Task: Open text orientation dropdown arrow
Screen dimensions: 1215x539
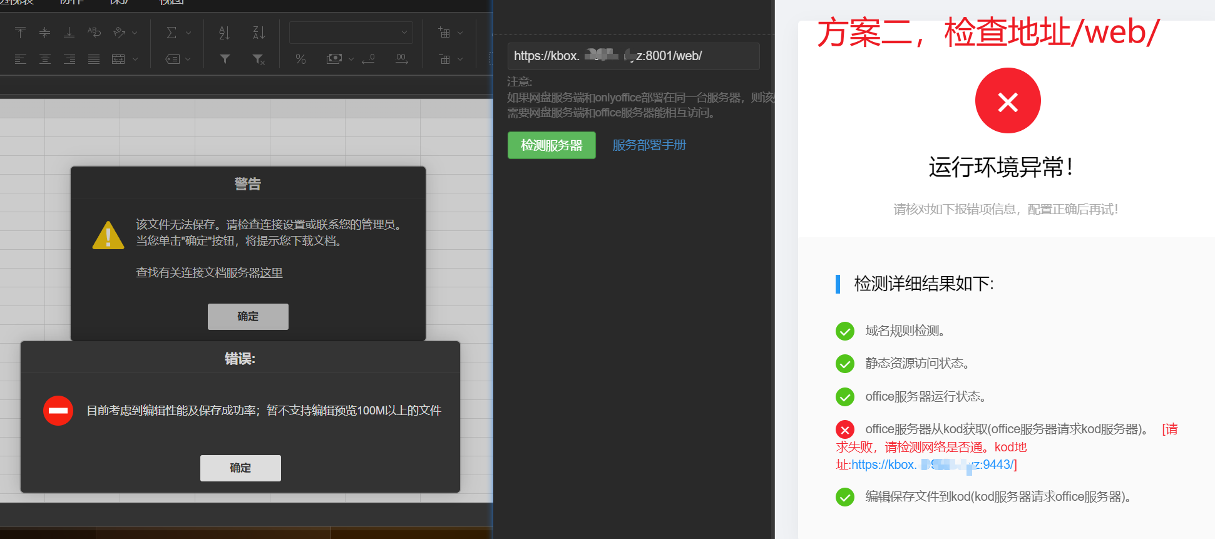Action: pos(135,33)
